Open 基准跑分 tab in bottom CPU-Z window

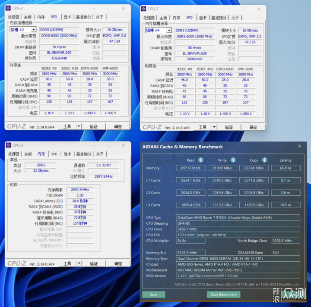pyautogui.click(x=83, y=154)
